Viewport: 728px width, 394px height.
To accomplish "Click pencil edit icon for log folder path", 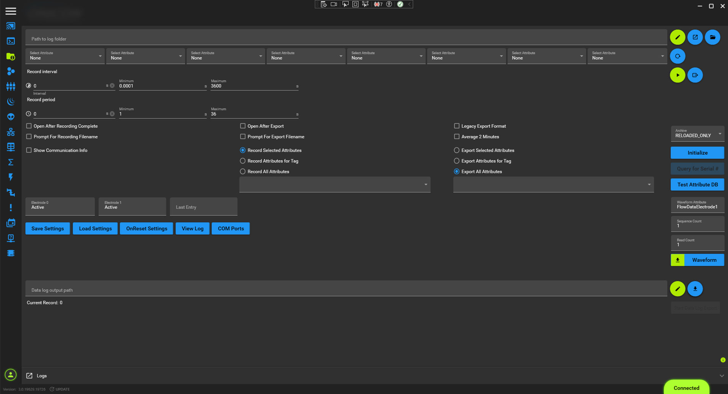I will pos(677,37).
